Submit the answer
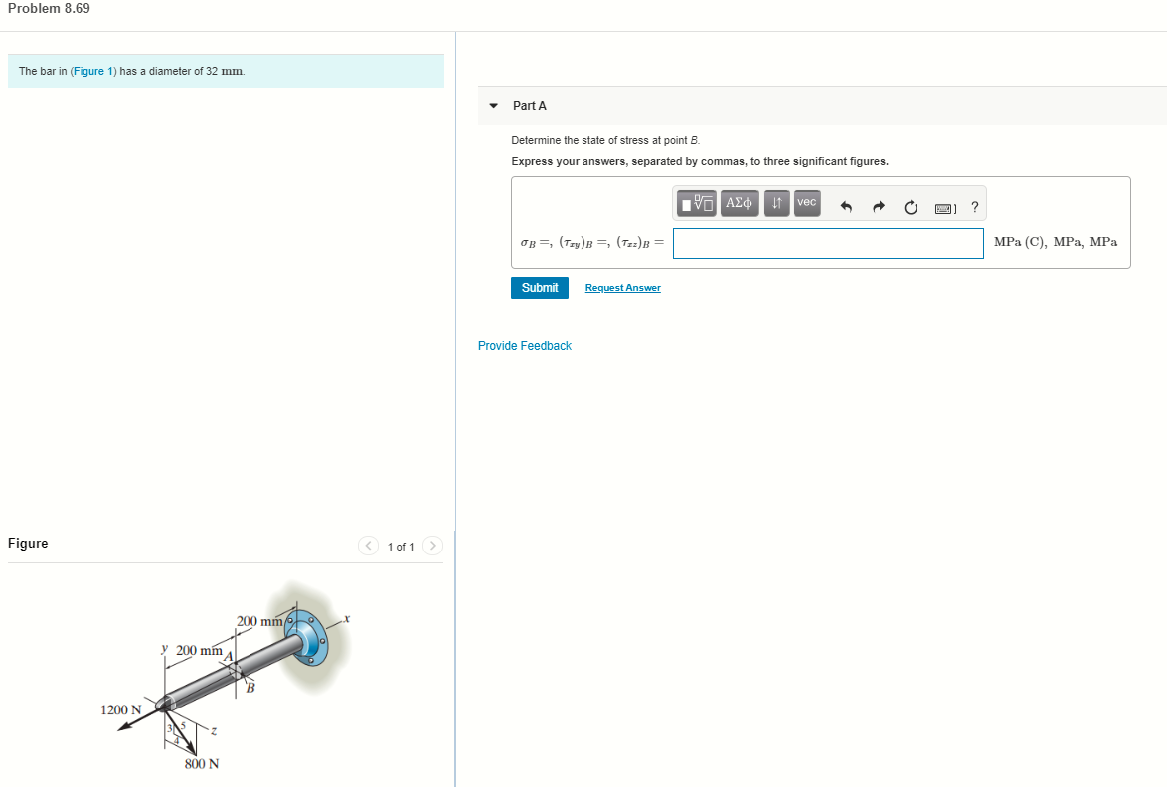Screen dimensions: 1167x787 coord(540,288)
